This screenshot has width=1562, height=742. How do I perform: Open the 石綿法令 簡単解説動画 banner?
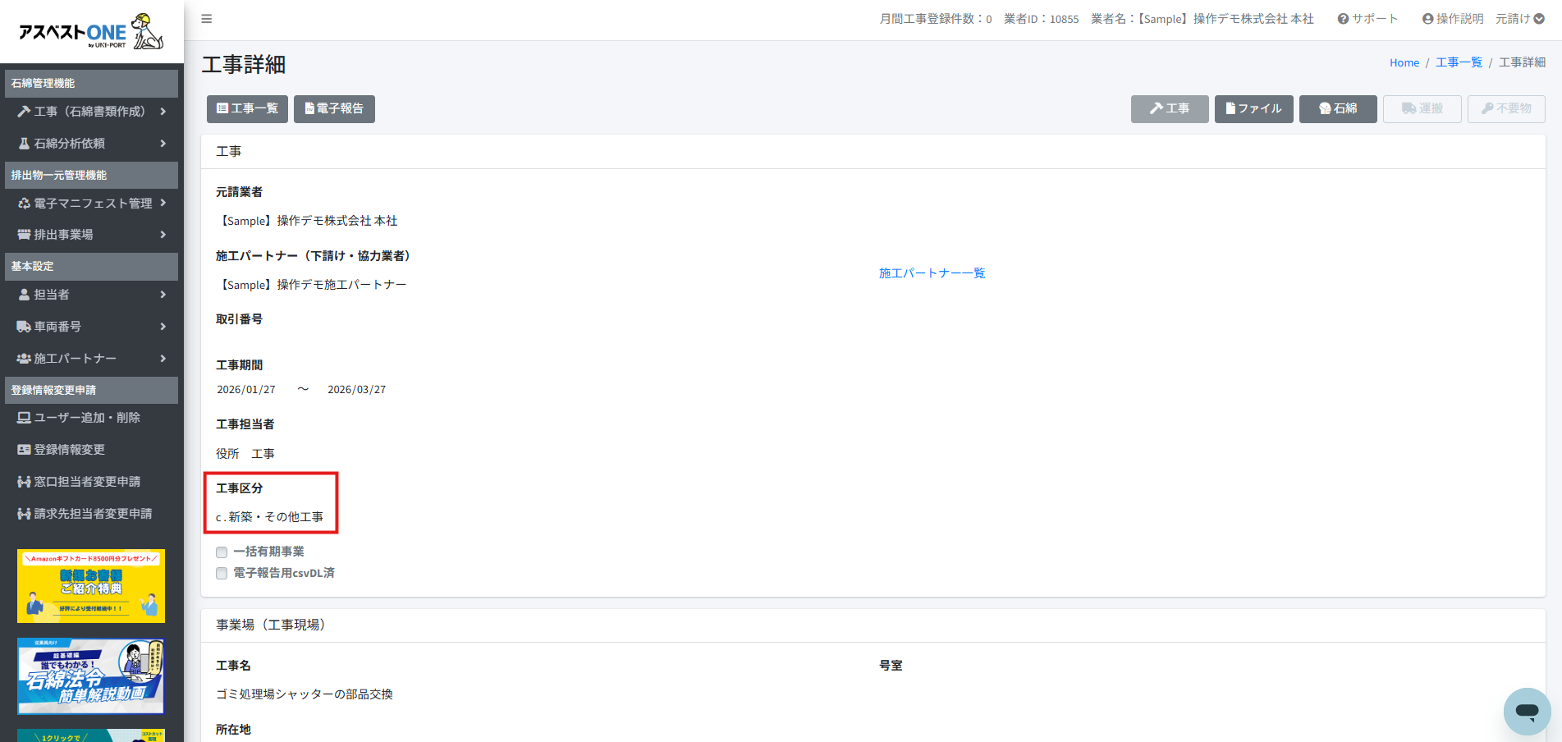point(91,676)
